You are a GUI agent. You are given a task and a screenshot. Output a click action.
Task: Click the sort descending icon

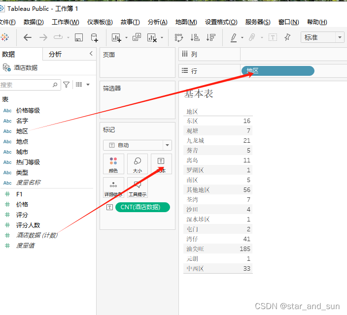point(211,37)
